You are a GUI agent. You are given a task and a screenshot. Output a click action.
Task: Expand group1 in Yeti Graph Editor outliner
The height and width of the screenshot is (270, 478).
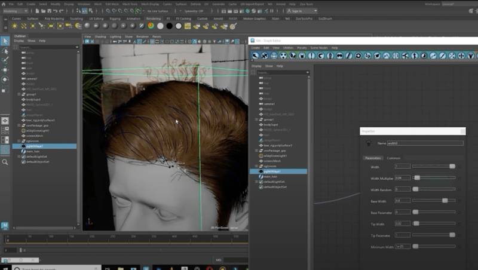point(256,119)
